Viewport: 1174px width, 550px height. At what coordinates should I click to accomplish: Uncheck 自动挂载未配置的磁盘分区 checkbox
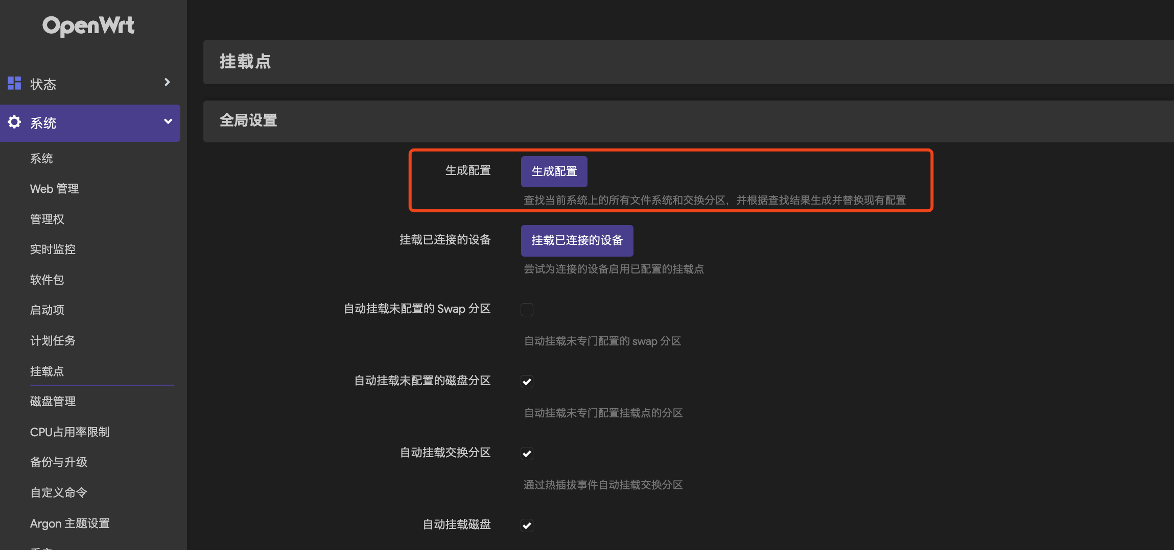527,382
